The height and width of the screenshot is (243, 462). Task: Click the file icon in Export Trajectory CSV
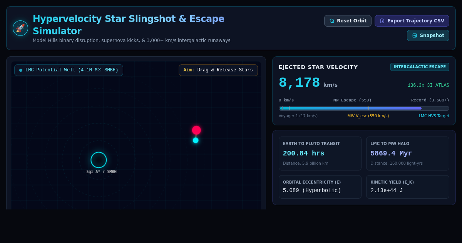pos(382,21)
